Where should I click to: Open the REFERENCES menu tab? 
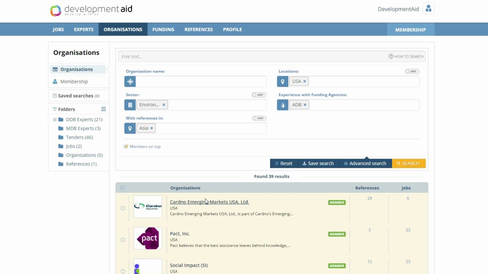(199, 29)
